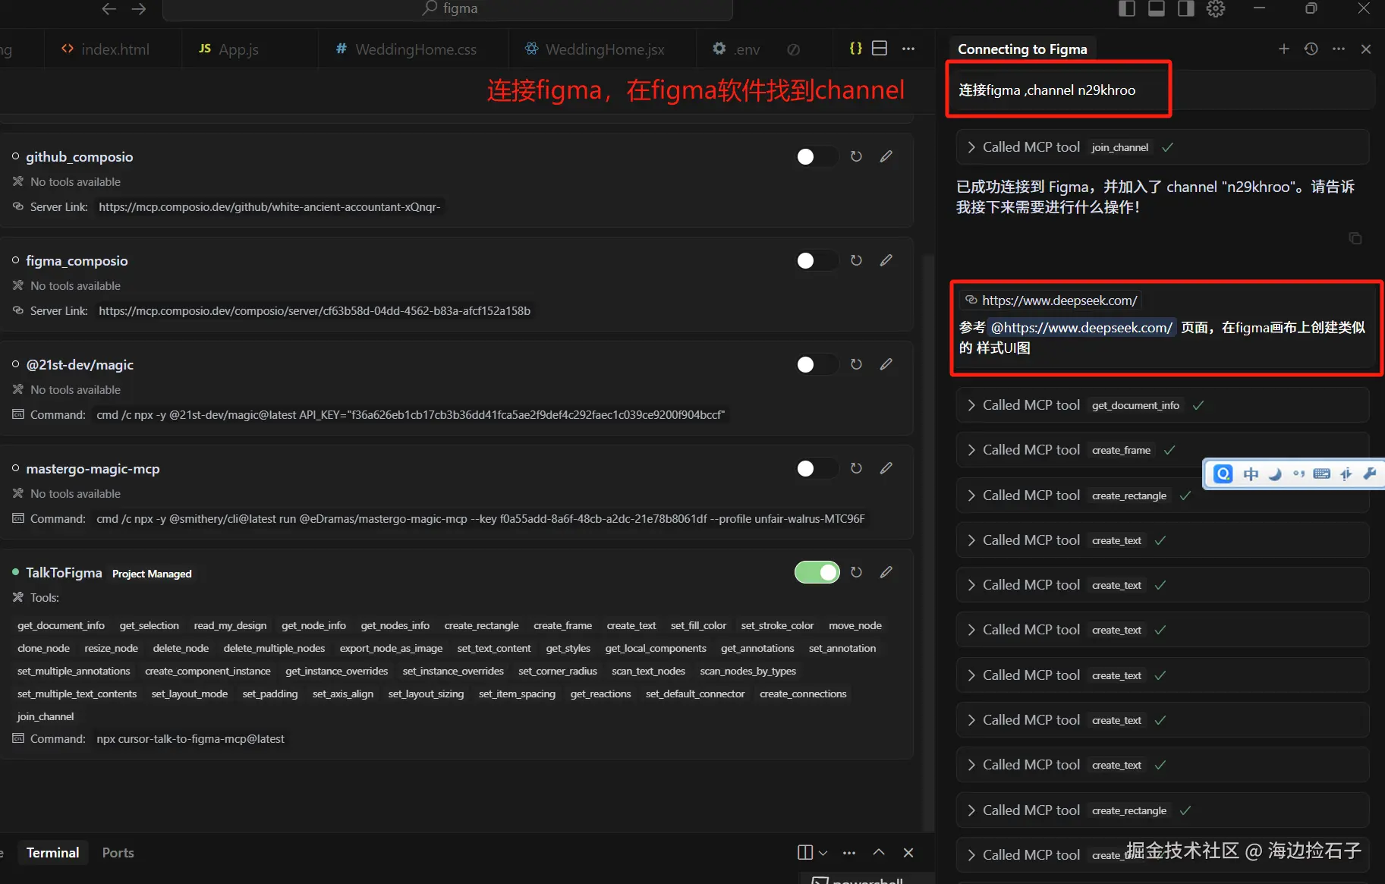Open figma composio server link
1385x884 pixels.
(x=315, y=311)
